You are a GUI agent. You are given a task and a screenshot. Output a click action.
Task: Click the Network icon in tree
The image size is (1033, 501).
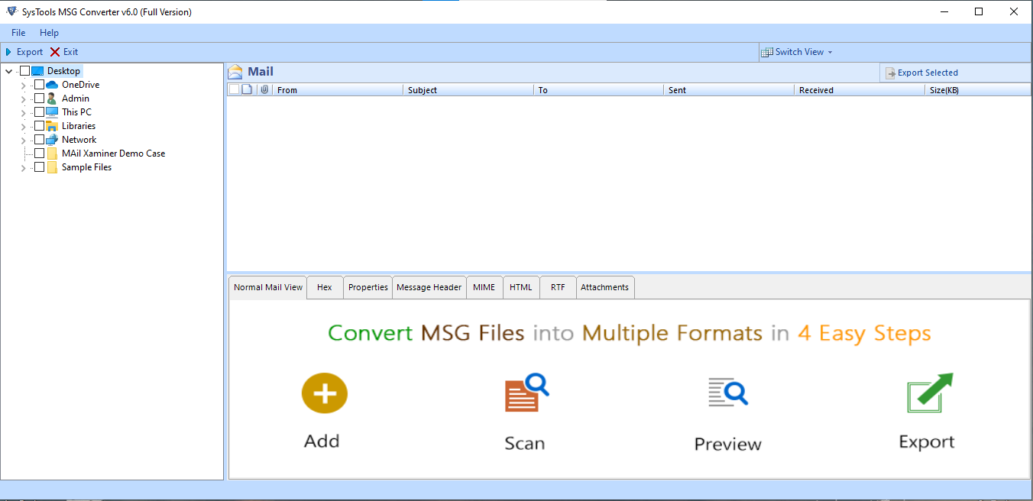click(x=52, y=140)
